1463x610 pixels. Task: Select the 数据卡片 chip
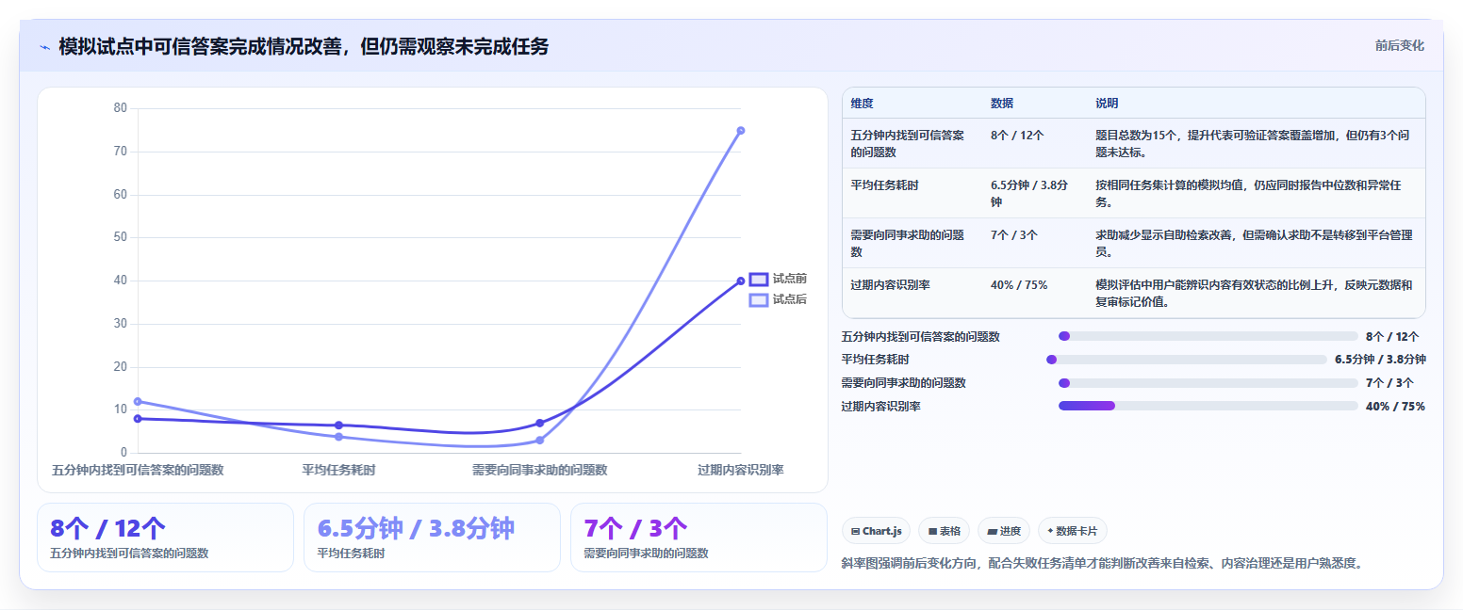coord(1072,531)
